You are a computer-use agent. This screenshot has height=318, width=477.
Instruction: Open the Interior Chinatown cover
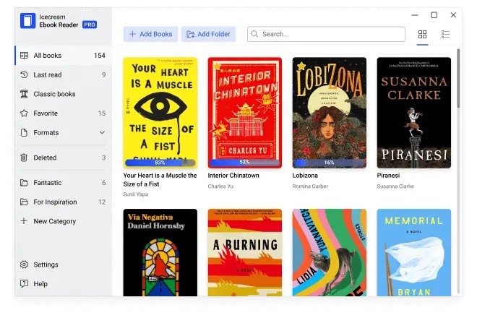point(244,113)
